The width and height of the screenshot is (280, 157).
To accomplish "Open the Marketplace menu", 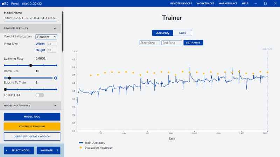I will pos(228,3).
